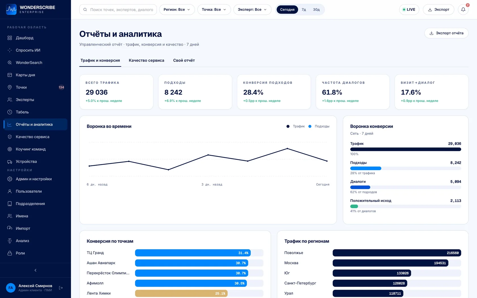Click the Импорт cloud icon
Screen dimensions: 477x298
point(10,228)
